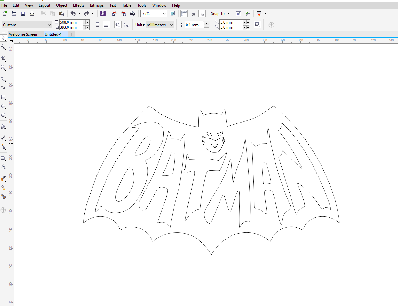
Task: Choose the Rectangle tool
Action: pos(4,97)
